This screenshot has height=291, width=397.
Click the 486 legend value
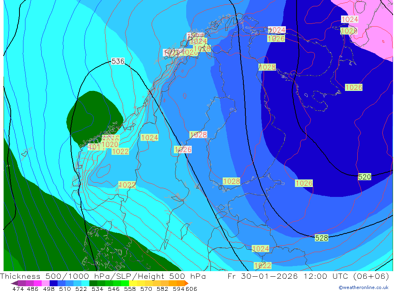pos(33,289)
